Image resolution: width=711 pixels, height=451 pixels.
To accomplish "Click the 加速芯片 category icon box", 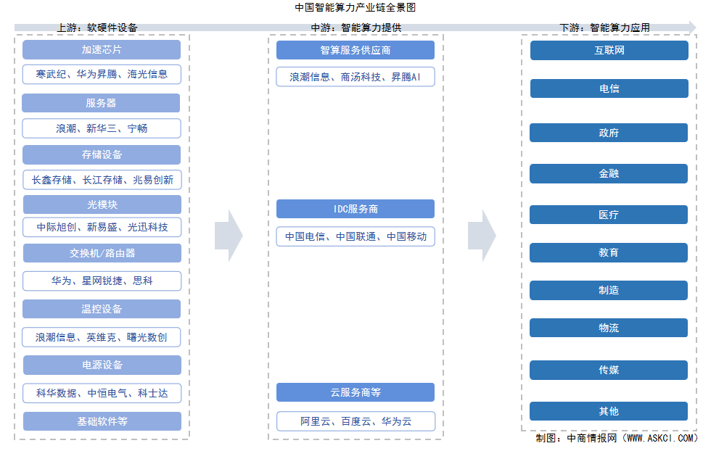I will [102, 49].
